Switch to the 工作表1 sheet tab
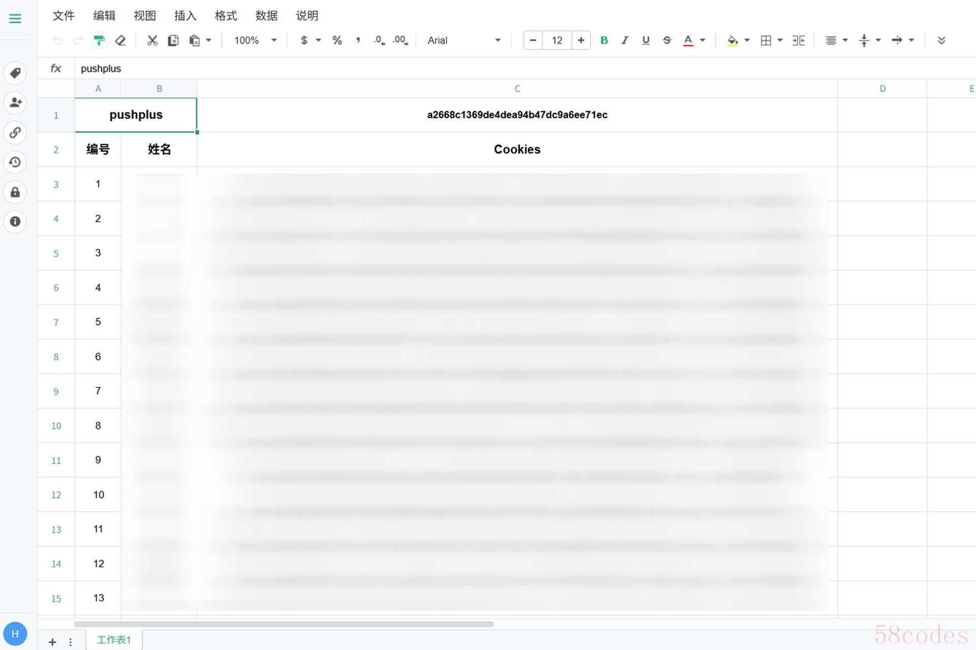 point(114,640)
